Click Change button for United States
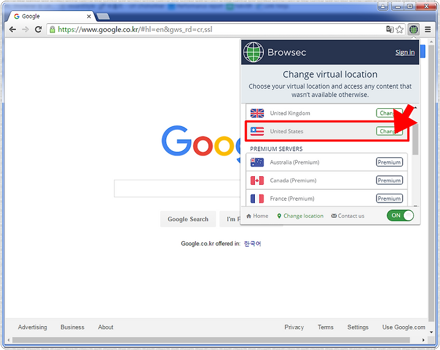Image resolution: width=440 pixels, height=350 pixels. [x=389, y=131]
